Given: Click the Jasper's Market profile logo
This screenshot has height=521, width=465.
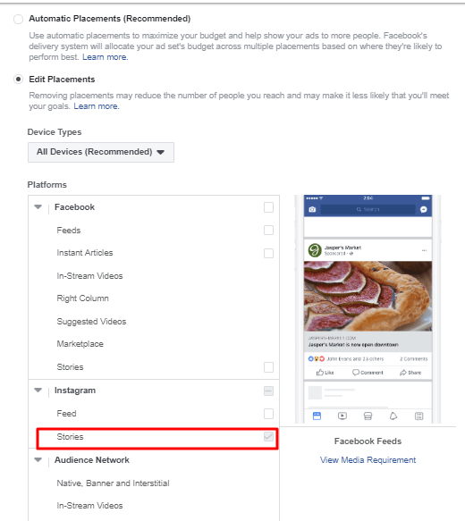Looking at the screenshot, I should [x=315, y=250].
